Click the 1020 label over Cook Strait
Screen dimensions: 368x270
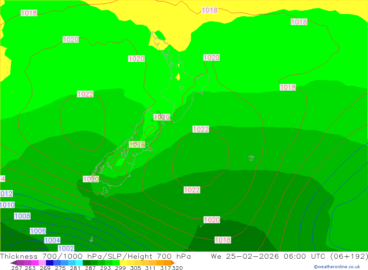(162, 117)
